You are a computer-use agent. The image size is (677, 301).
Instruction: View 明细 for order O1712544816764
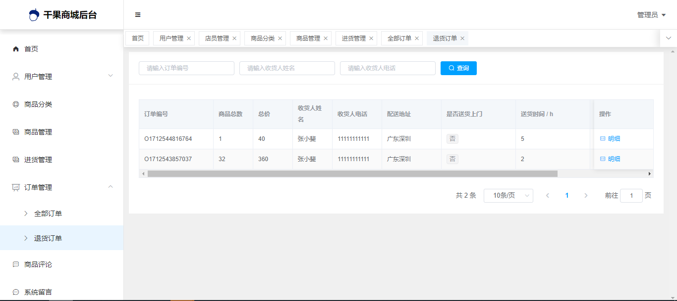pos(610,139)
